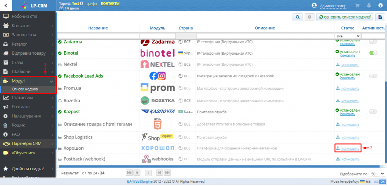Click the Казпочта module logo
This screenshot has height=186, width=387.
pos(158,112)
